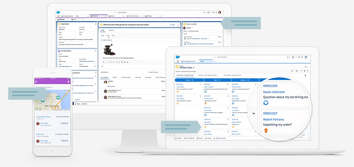
Task: Select the Call Logs feed filter
Action: point(138,77)
